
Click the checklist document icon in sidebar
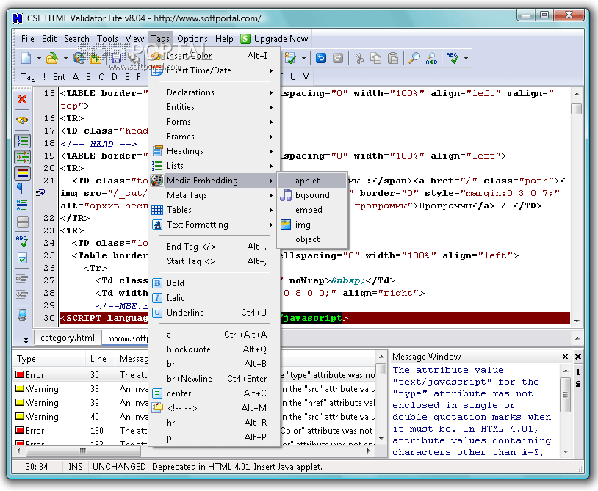[22, 258]
